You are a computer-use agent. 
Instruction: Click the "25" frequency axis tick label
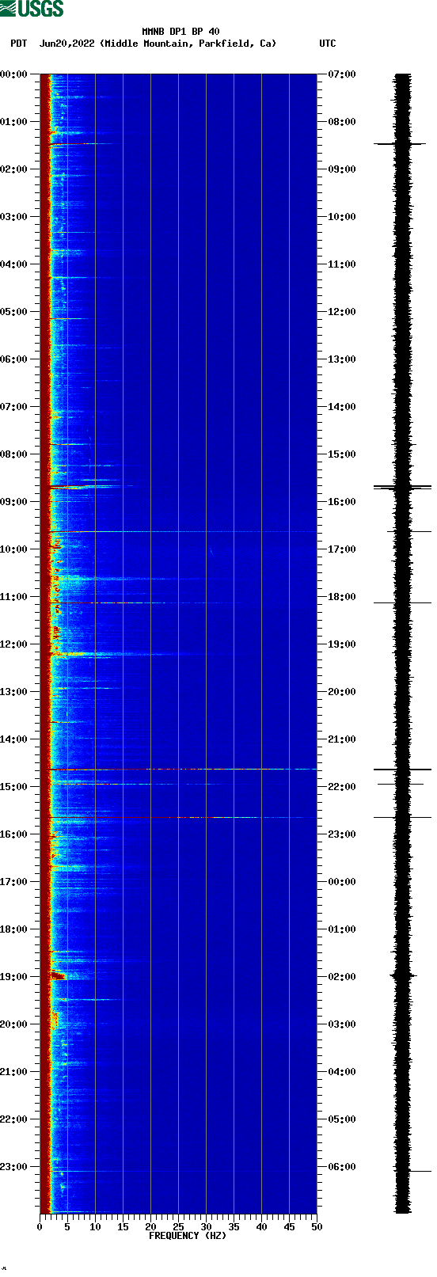pos(178,1227)
